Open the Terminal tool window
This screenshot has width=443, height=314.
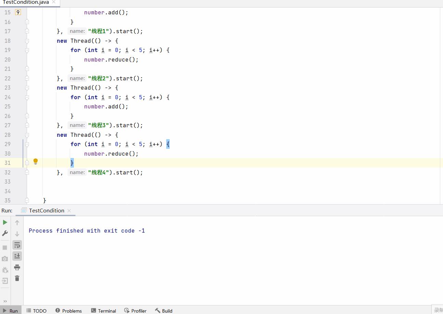pyautogui.click(x=104, y=311)
